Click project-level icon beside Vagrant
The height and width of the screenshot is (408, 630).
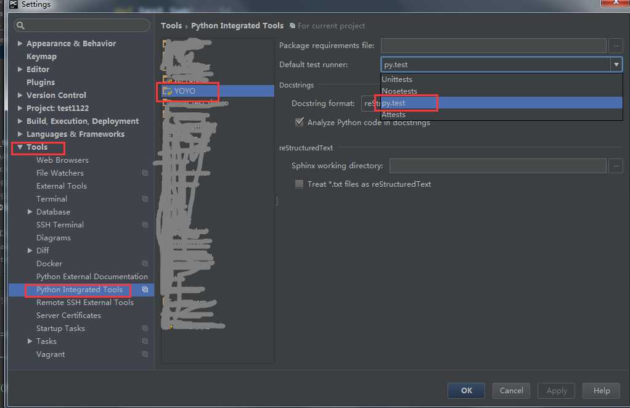145,354
